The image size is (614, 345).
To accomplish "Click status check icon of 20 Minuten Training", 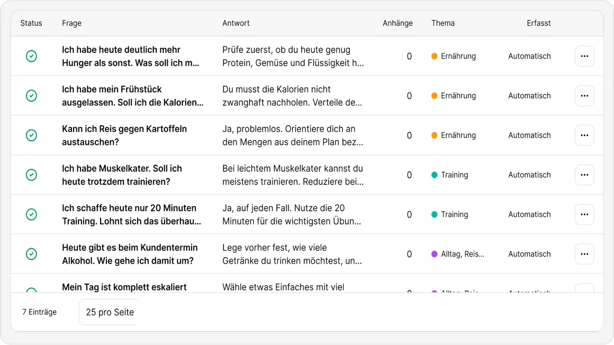I will click(31, 215).
